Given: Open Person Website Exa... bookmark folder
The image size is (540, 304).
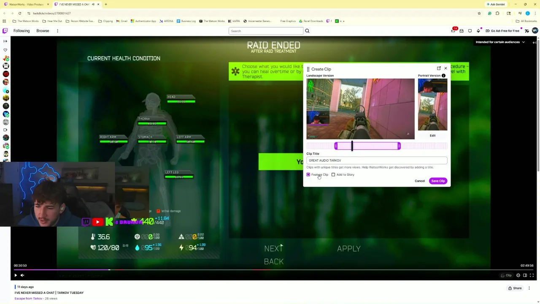Looking at the screenshot, I should [80, 21].
